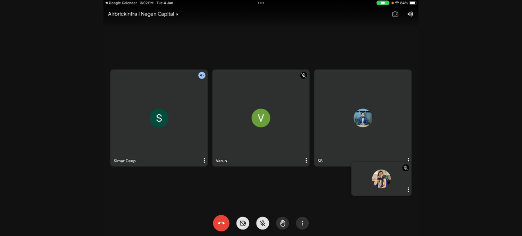Tap Simar Deep's speaking indicator icon
This screenshot has width=522, height=236.
[x=201, y=75]
